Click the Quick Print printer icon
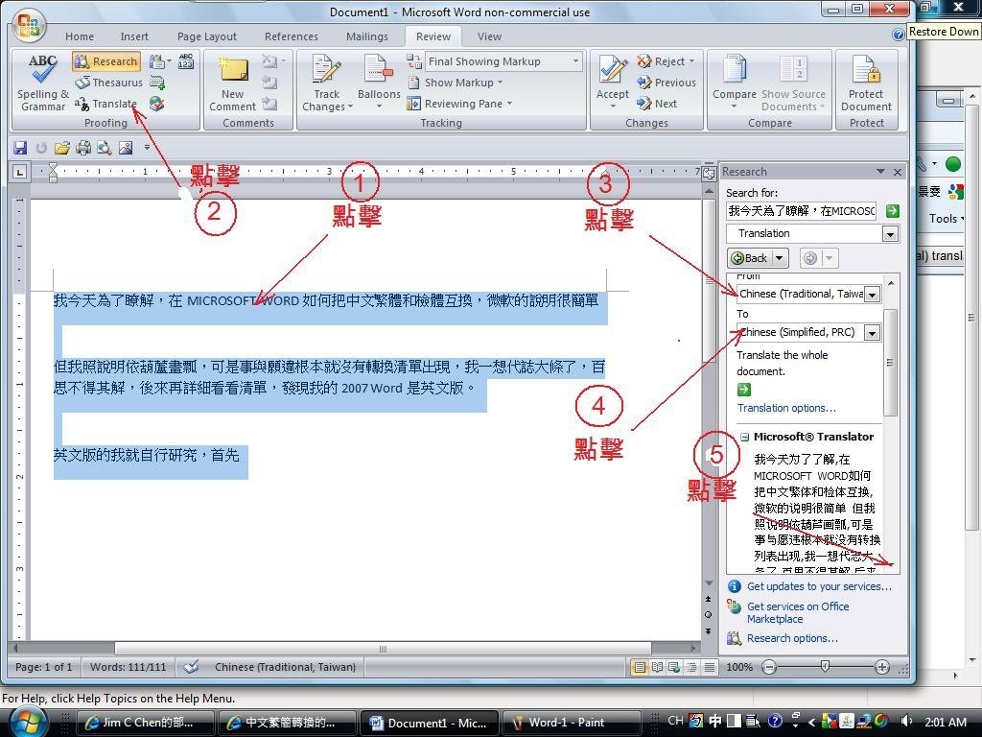The image size is (982, 737). click(83, 147)
